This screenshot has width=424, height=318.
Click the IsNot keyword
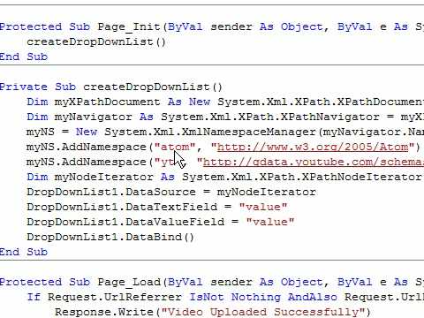pyautogui.click(x=207, y=297)
